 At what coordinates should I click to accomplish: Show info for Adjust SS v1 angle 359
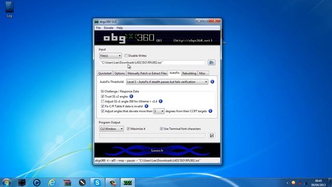[x=160, y=101]
